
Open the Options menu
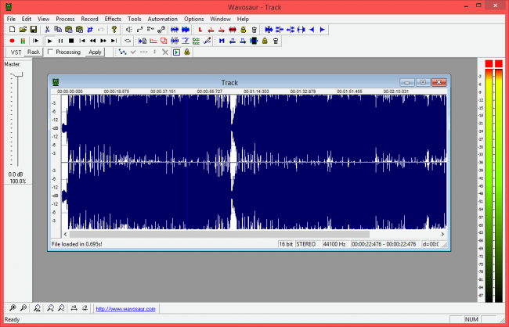(193, 19)
